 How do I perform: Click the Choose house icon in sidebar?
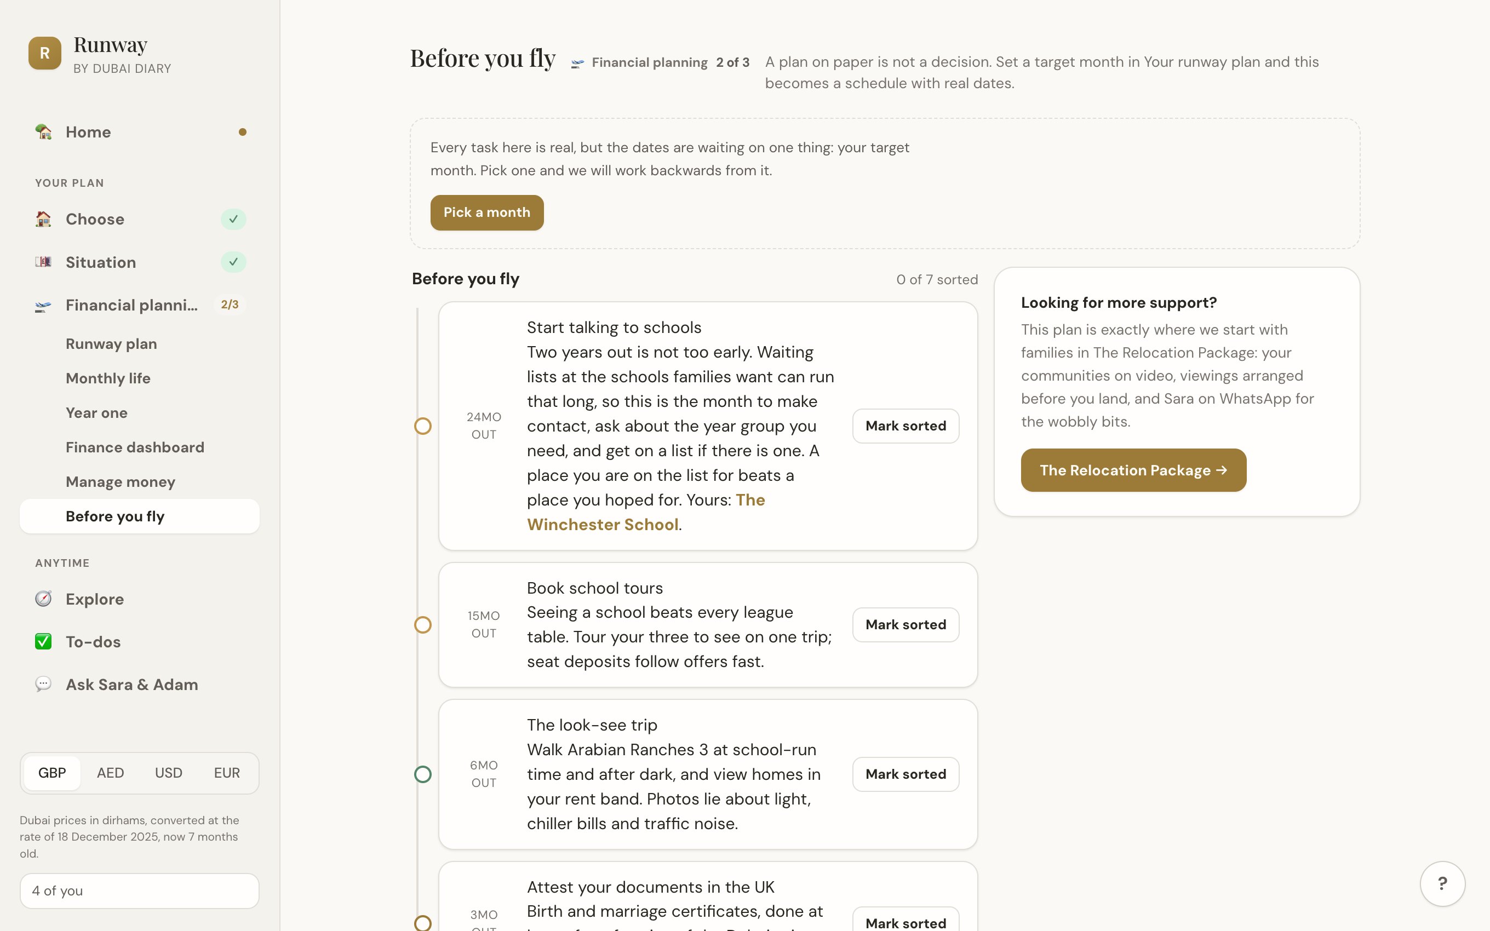[x=43, y=219]
